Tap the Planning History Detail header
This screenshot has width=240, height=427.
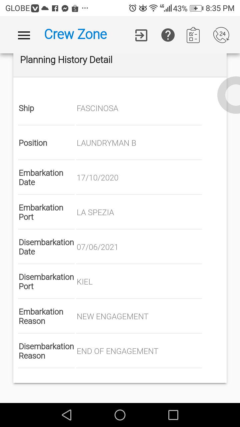pyautogui.click(x=66, y=60)
